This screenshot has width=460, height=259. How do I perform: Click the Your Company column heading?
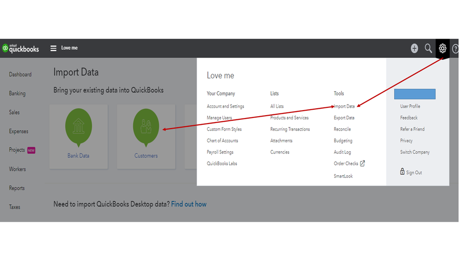tap(221, 94)
